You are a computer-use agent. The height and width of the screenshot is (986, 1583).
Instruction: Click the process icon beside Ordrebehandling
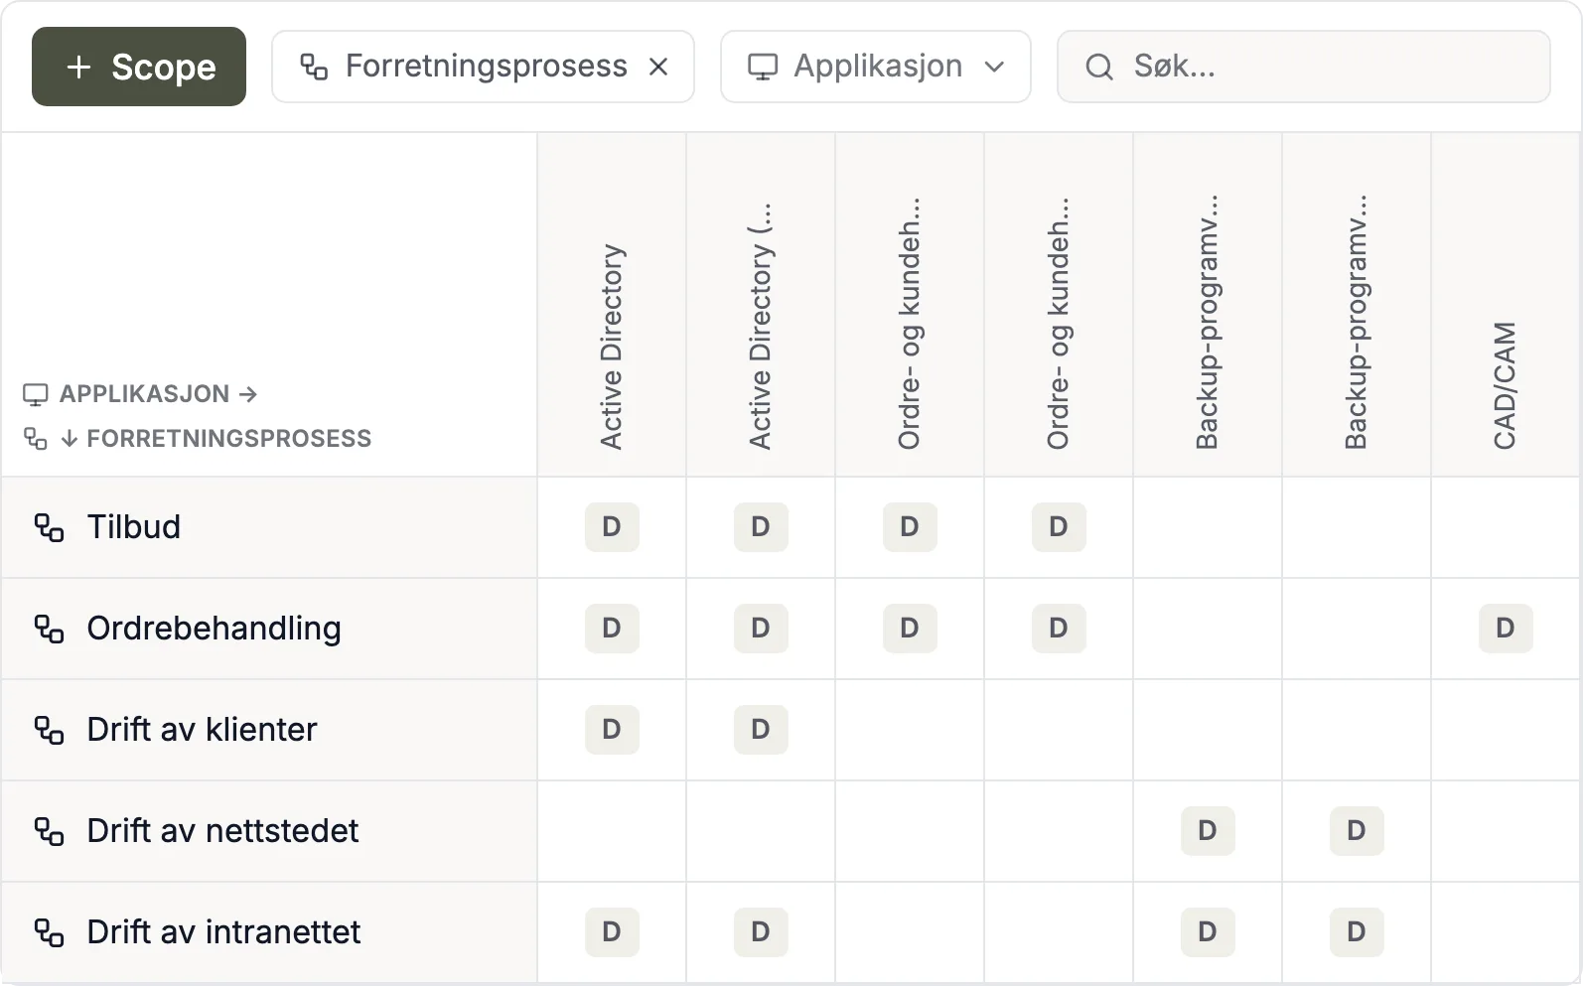pos(50,629)
